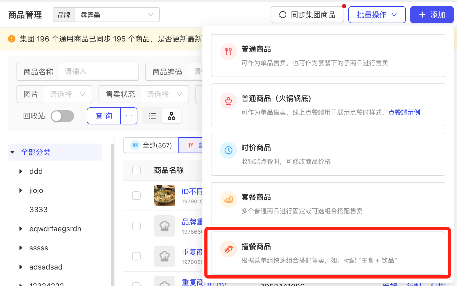
Task: Tick the checkbox for the food photo product
Action: pyautogui.click(x=136, y=196)
